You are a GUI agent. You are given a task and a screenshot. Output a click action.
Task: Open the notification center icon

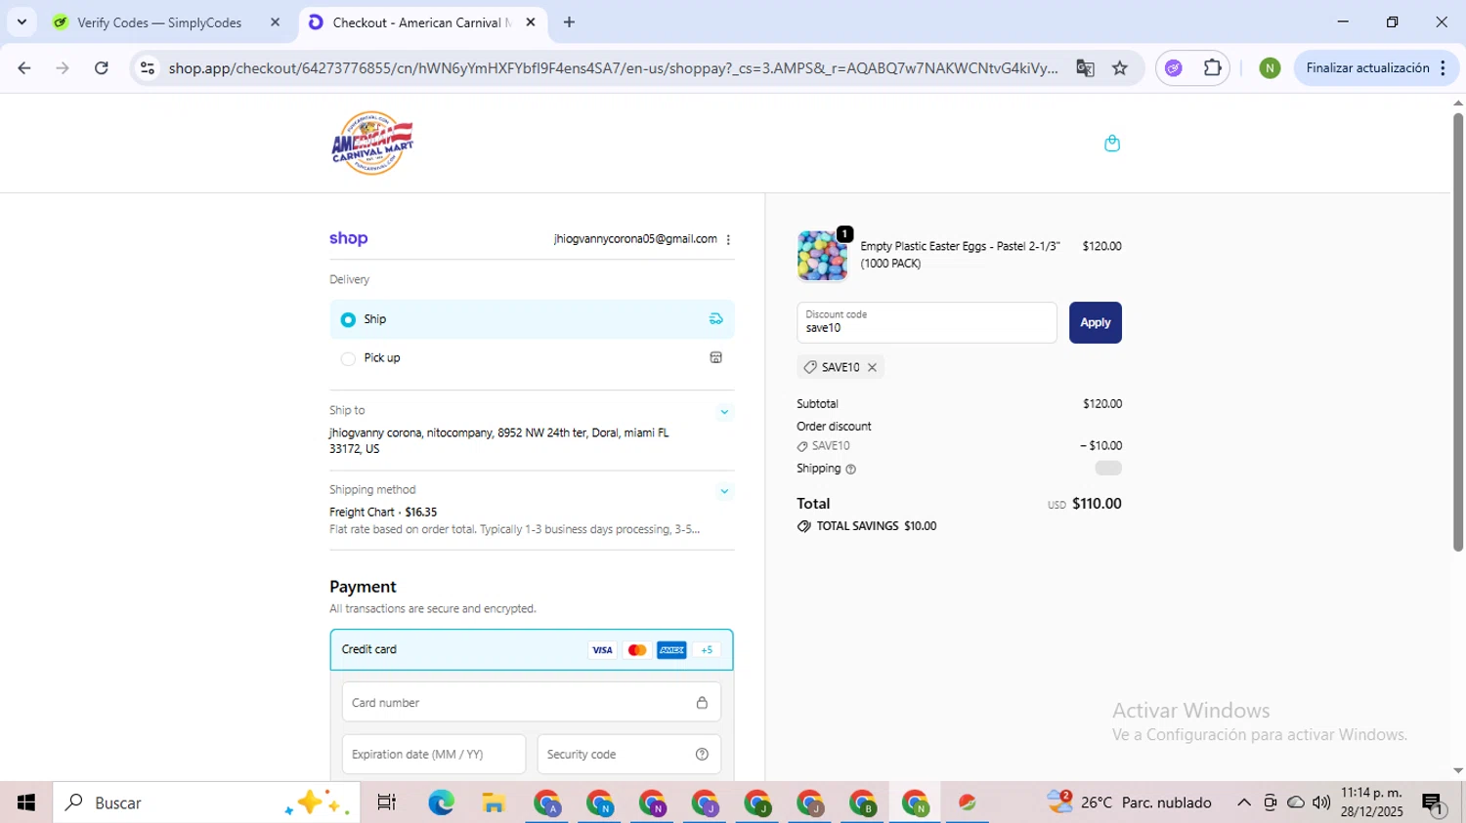pos(1433,803)
